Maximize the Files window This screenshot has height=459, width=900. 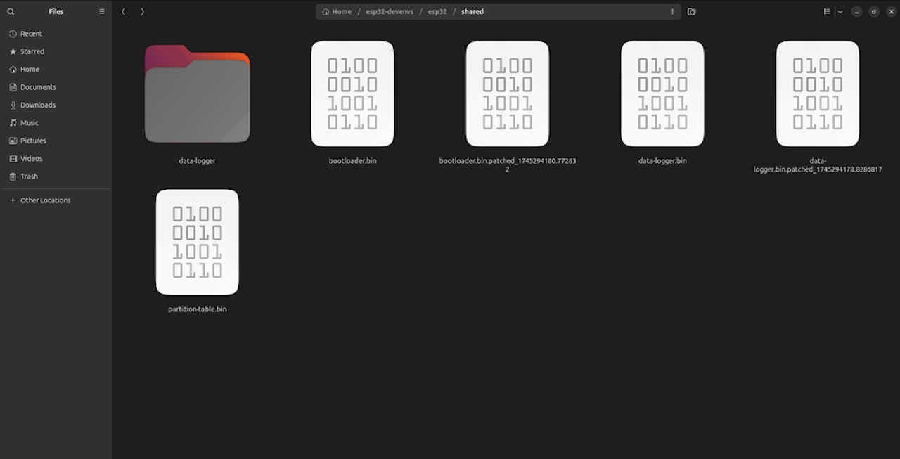[874, 11]
